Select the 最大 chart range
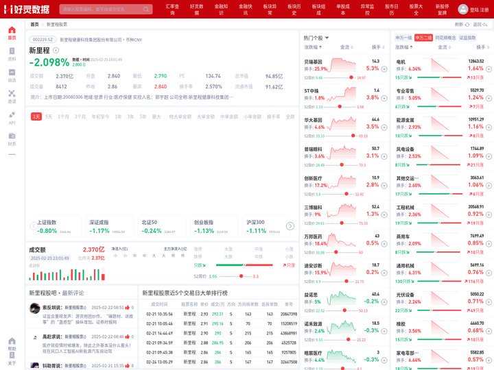The image size is (494, 370). [x=156, y=116]
